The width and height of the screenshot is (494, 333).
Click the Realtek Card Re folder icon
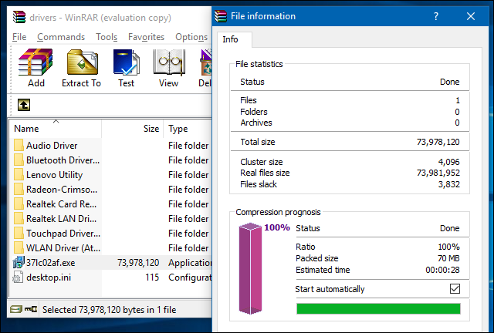click(19, 204)
